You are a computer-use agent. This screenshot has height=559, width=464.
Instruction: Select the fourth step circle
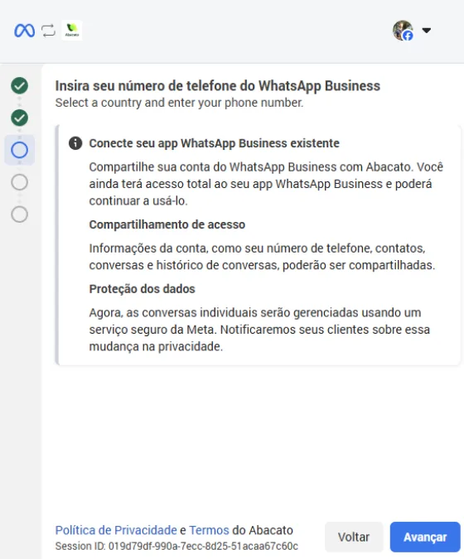(19, 182)
